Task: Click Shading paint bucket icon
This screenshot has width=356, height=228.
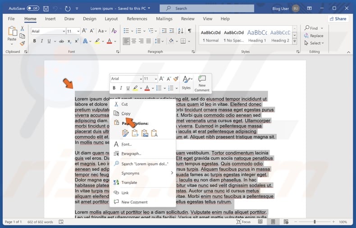Action: coord(171,41)
